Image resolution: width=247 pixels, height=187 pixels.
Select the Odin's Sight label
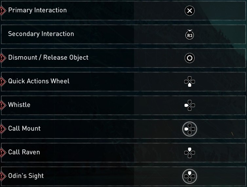click(x=26, y=176)
